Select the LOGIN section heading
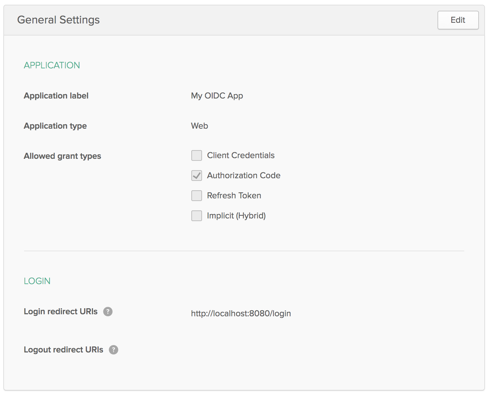The height and width of the screenshot is (396, 491). pyautogui.click(x=37, y=281)
